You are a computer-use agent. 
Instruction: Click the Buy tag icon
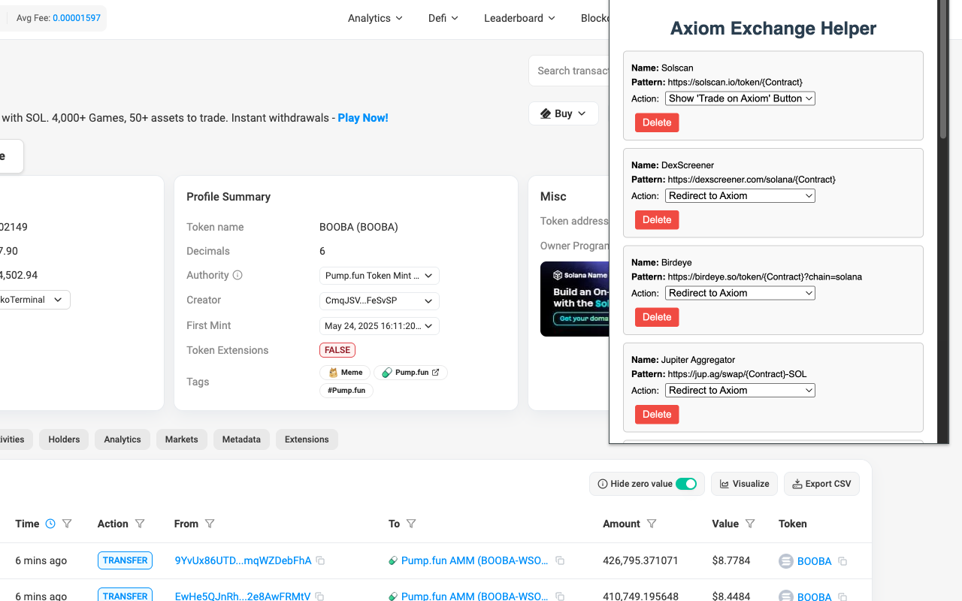(546, 113)
